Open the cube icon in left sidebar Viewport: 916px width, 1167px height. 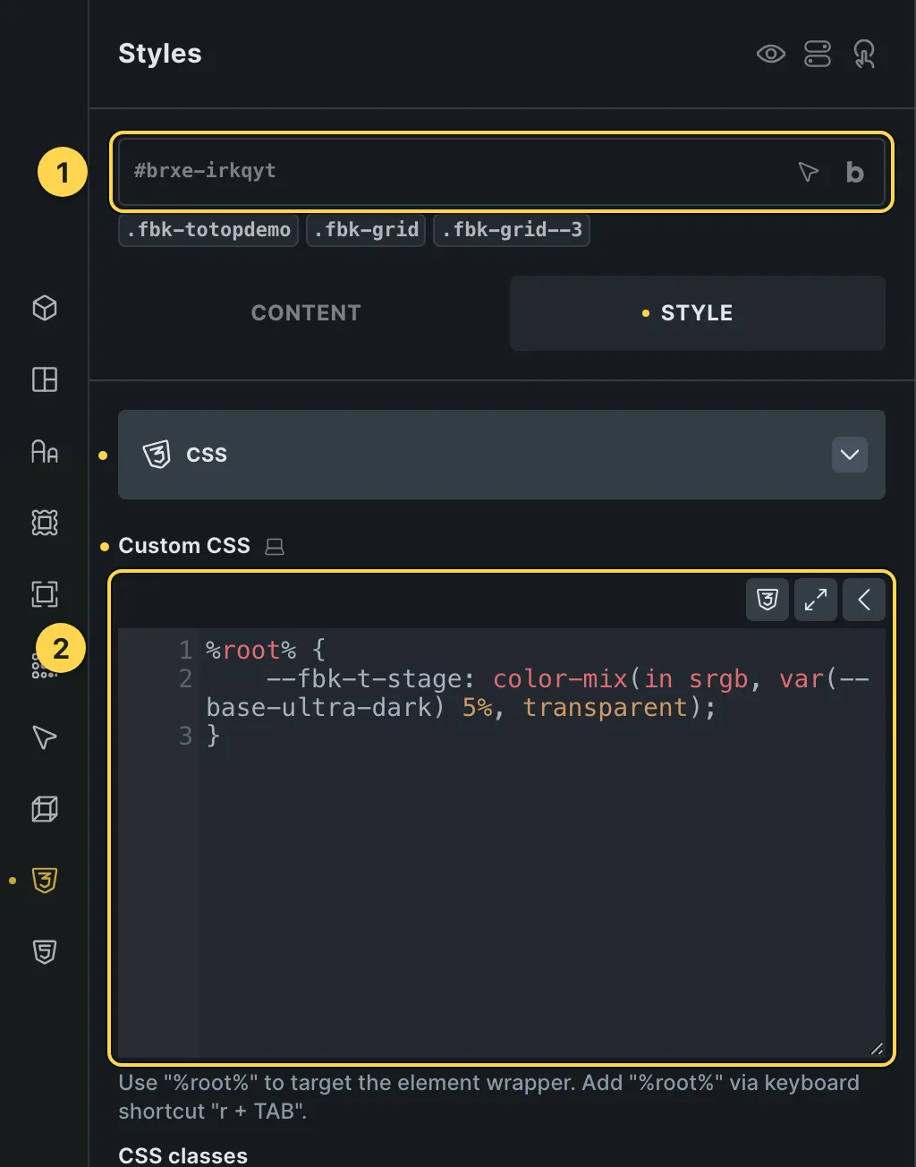point(45,308)
